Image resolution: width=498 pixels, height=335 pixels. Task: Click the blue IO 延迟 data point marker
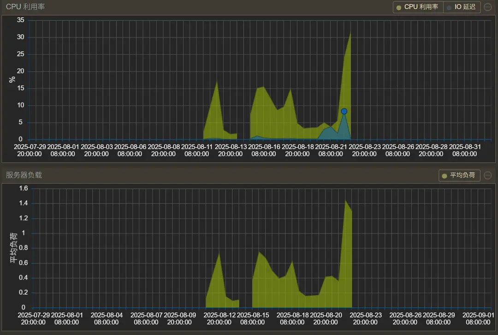(344, 111)
